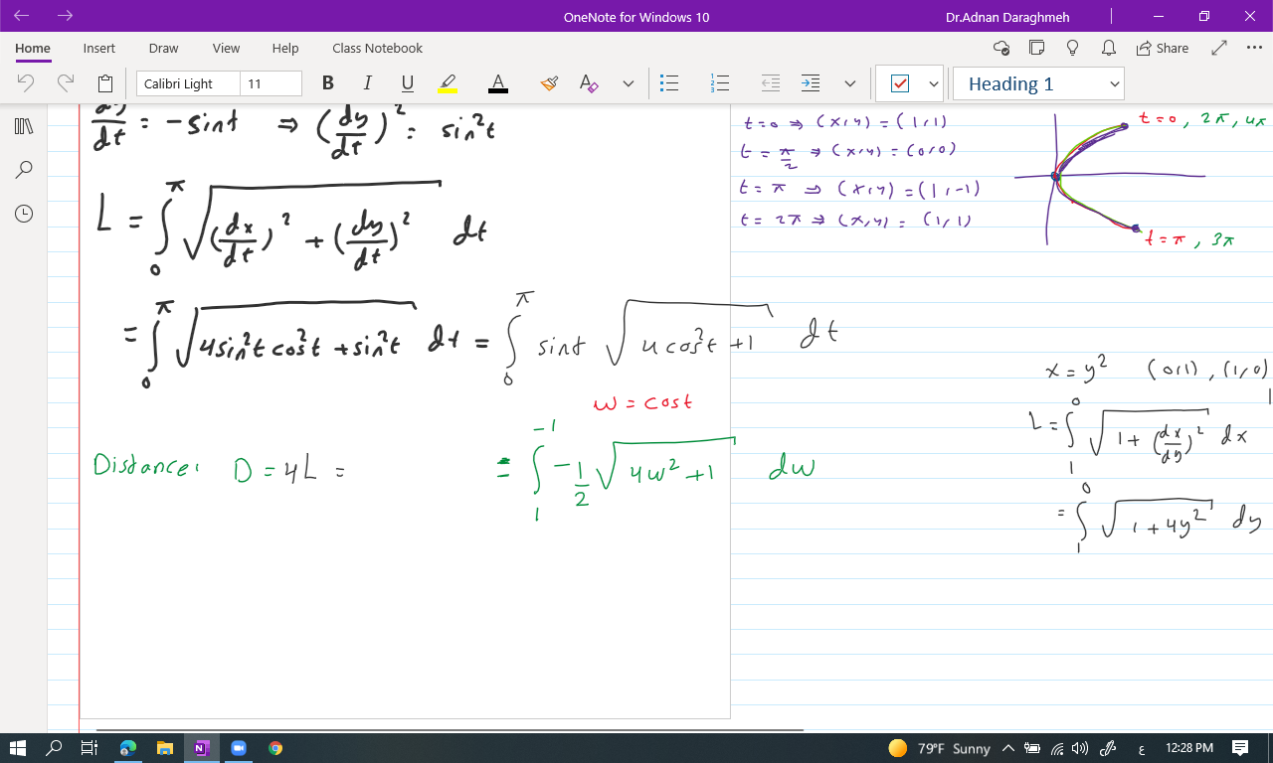Toggle bold formatting
Image resolution: width=1273 pixels, height=763 pixels.
328,83
